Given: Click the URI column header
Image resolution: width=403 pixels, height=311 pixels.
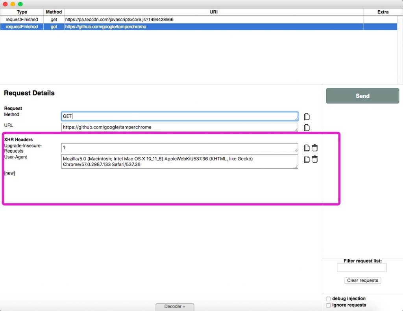Looking at the screenshot, I should (214, 12).
